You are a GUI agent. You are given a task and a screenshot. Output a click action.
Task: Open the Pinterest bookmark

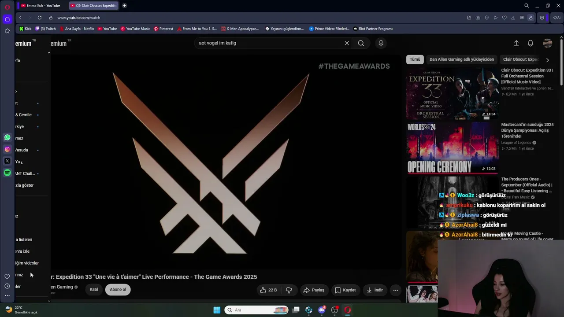163,29
